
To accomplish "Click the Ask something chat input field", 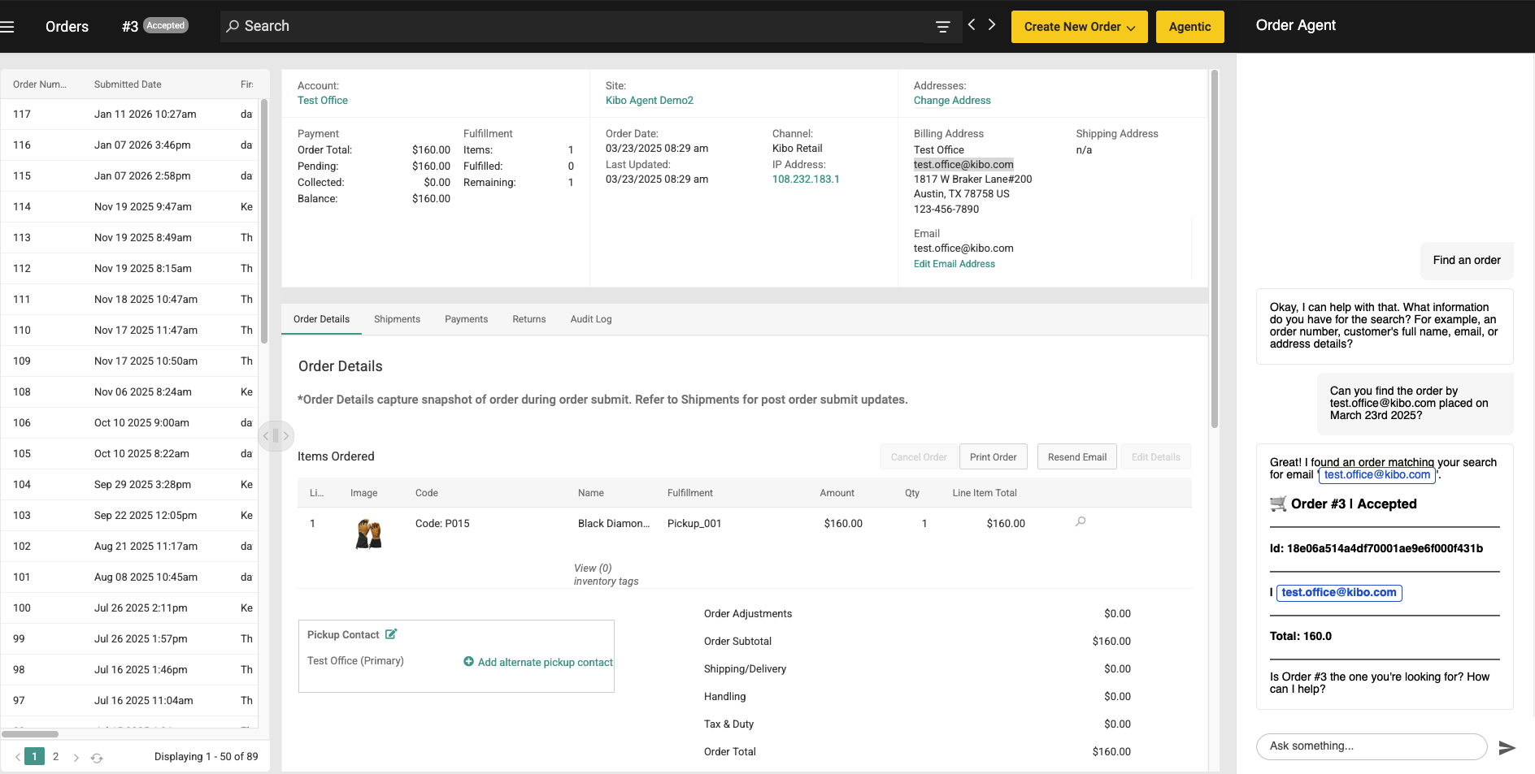I will tap(1372, 746).
